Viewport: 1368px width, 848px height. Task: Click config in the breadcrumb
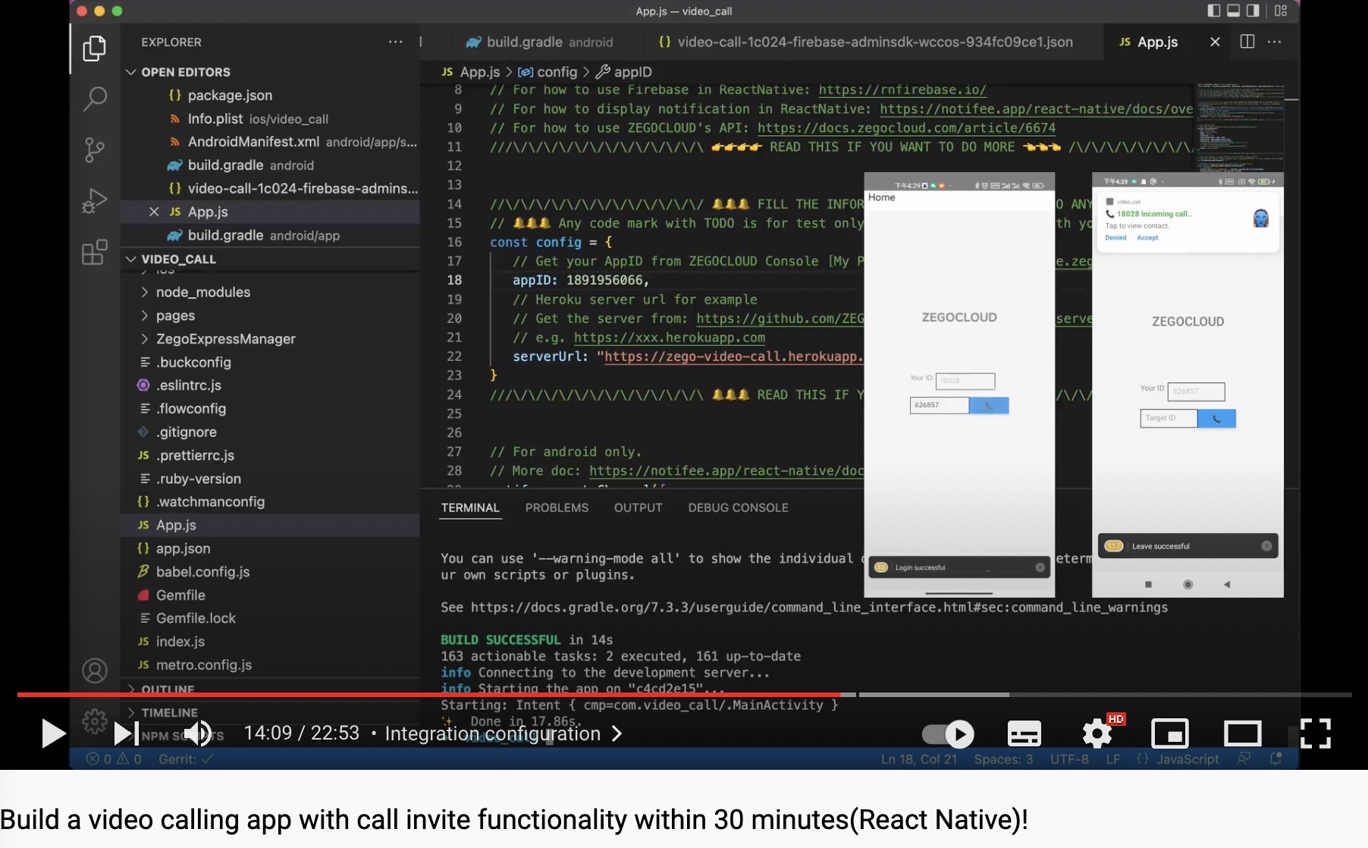[548, 72]
